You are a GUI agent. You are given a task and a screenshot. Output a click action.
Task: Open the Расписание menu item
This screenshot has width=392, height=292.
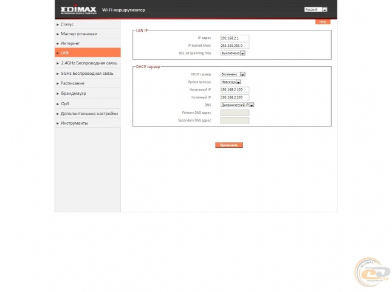coord(88,83)
